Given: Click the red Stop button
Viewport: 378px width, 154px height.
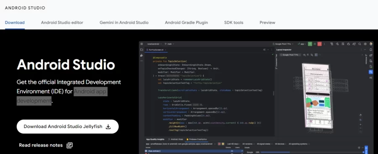Looking at the screenshot, I should click(x=320, y=44).
